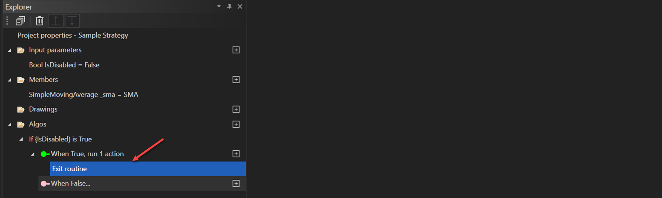Open Project properties - Sample Strategy
Image resolution: width=662 pixels, height=198 pixels.
(x=73, y=36)
